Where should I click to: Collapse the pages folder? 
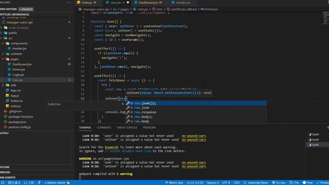point(14,59)
